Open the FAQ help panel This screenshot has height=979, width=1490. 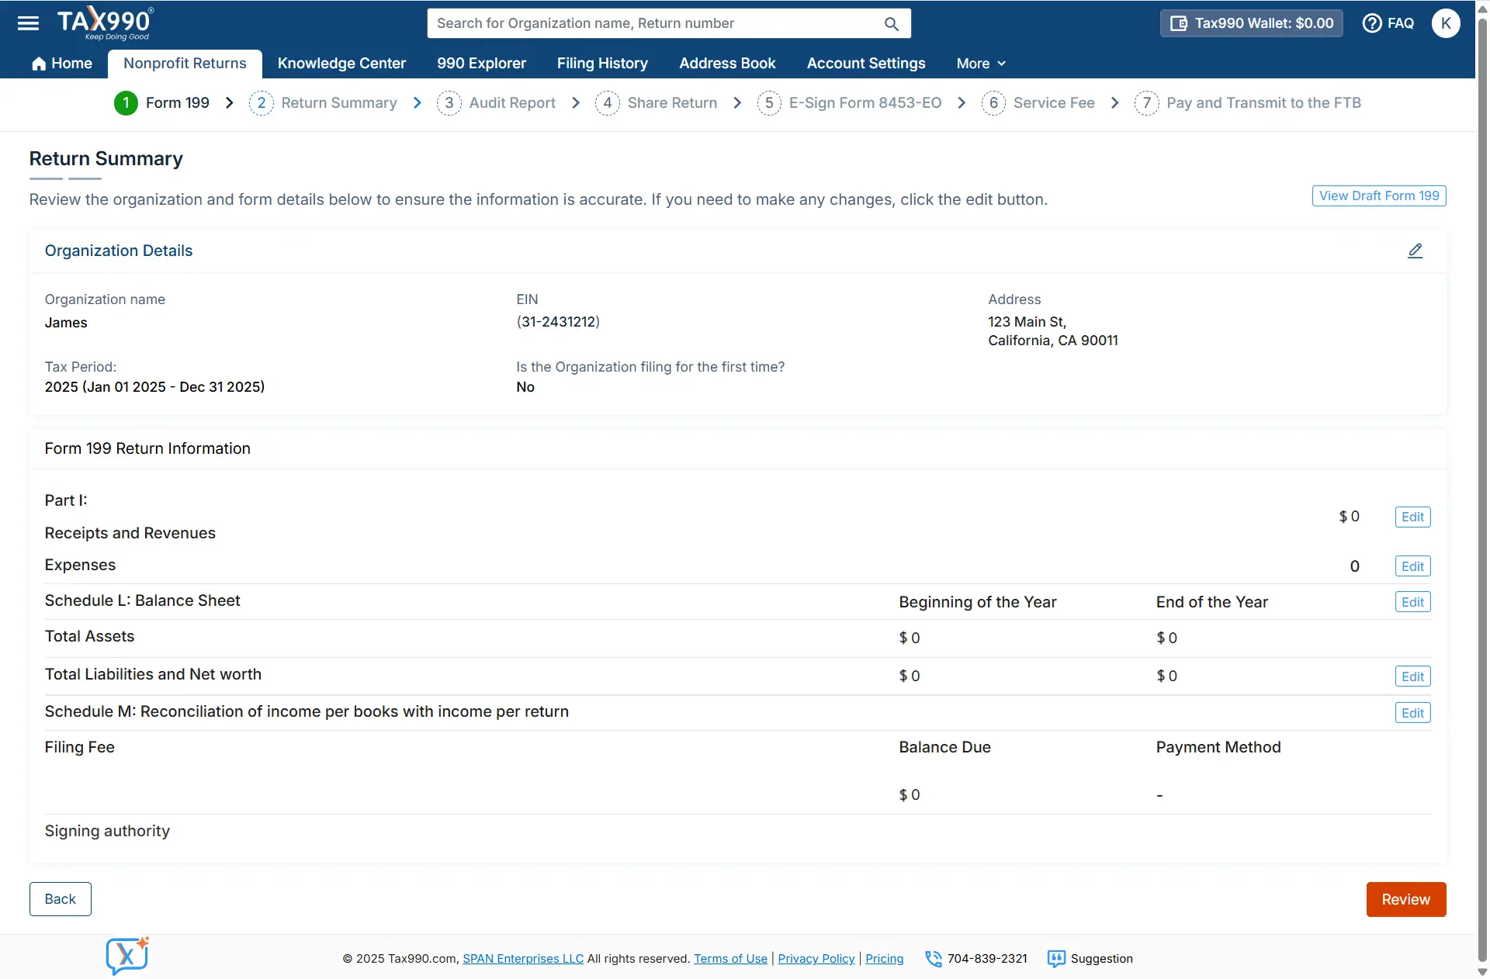1388,23
